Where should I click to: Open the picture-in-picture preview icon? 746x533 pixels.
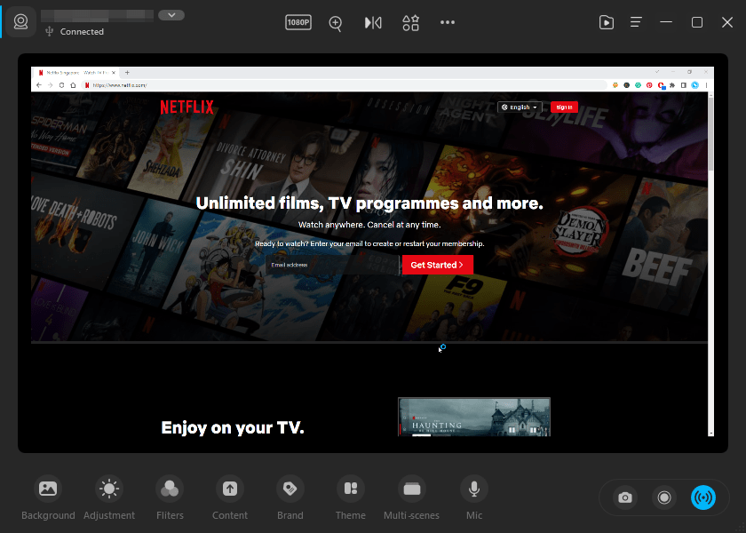pyautogui.click(x=607, y=22)
